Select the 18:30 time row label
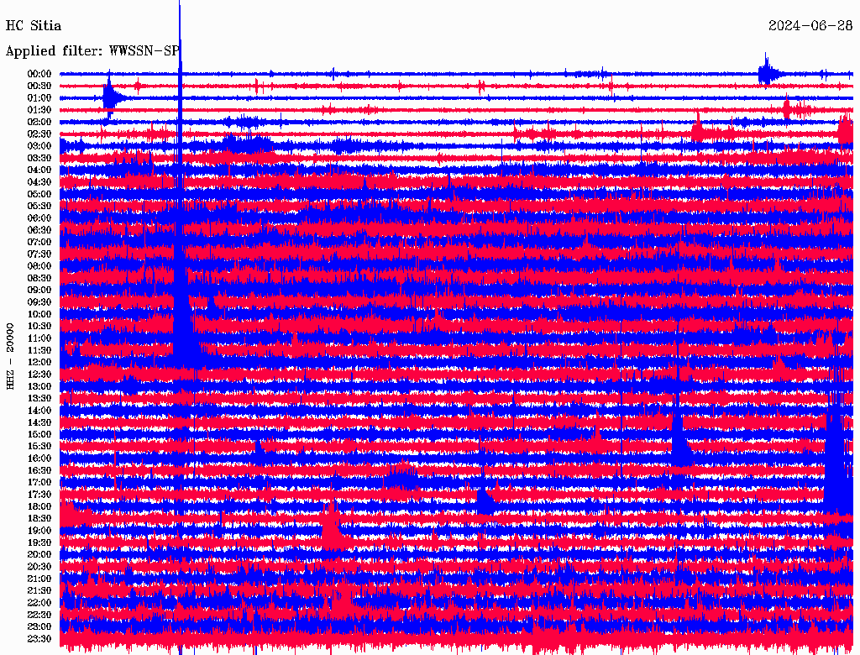 (x=39, y=518)
